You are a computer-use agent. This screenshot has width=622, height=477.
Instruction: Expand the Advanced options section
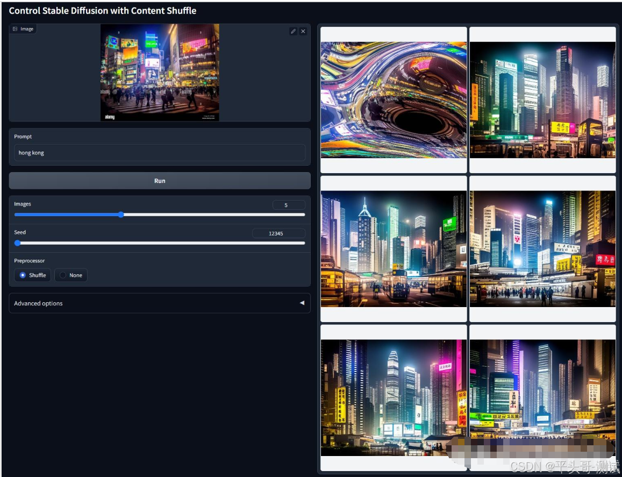point(160,303)
